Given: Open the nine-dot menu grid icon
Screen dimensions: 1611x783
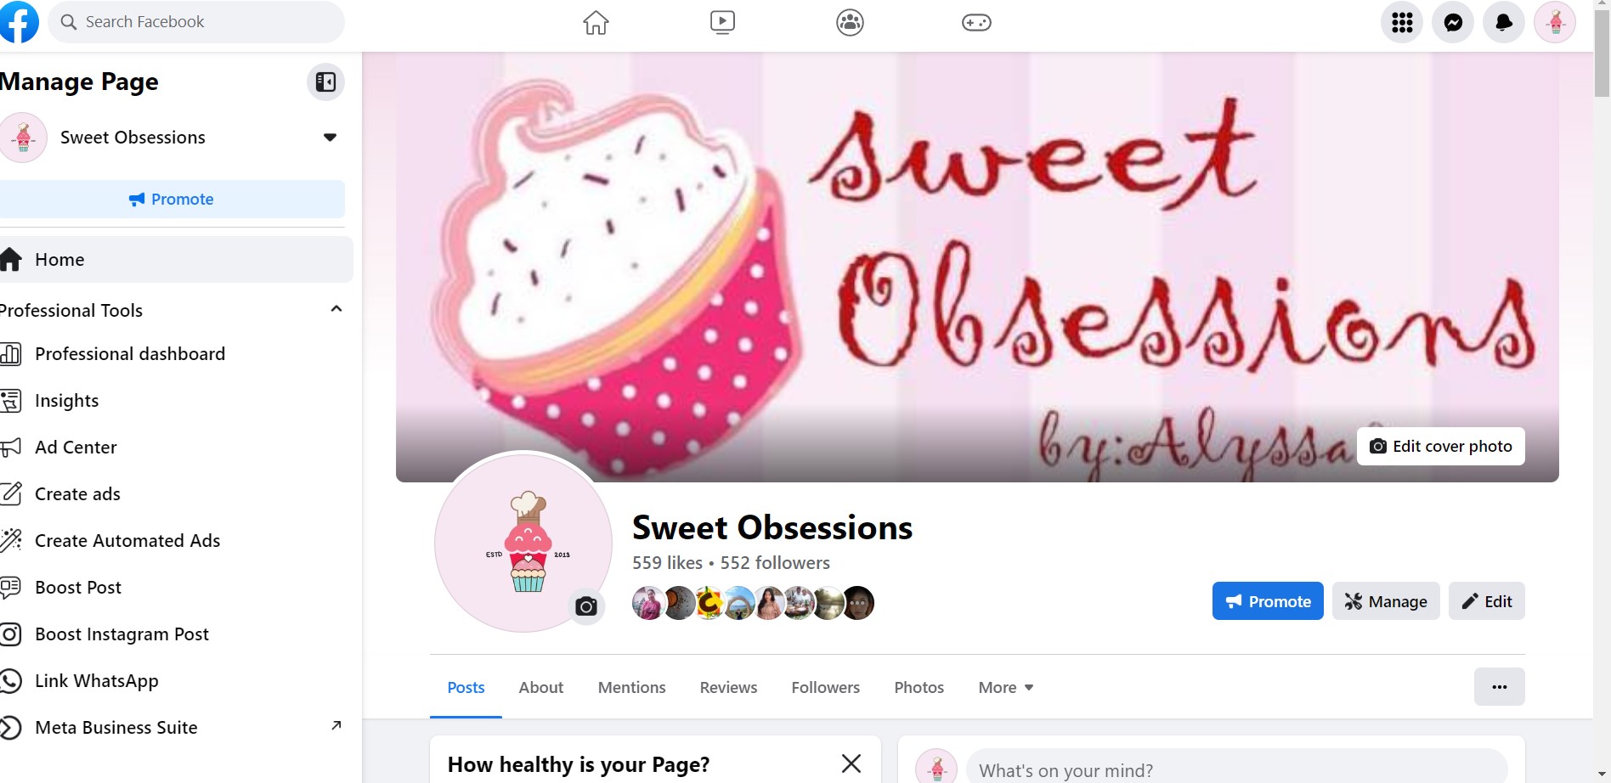Looking at the screenshot, I should tap(1402, 22).
